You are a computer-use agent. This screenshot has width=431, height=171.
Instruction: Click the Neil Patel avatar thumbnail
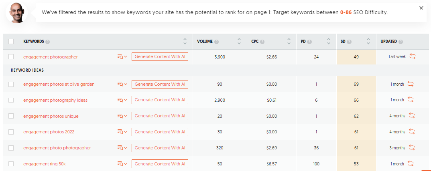(x=17, y=12)
